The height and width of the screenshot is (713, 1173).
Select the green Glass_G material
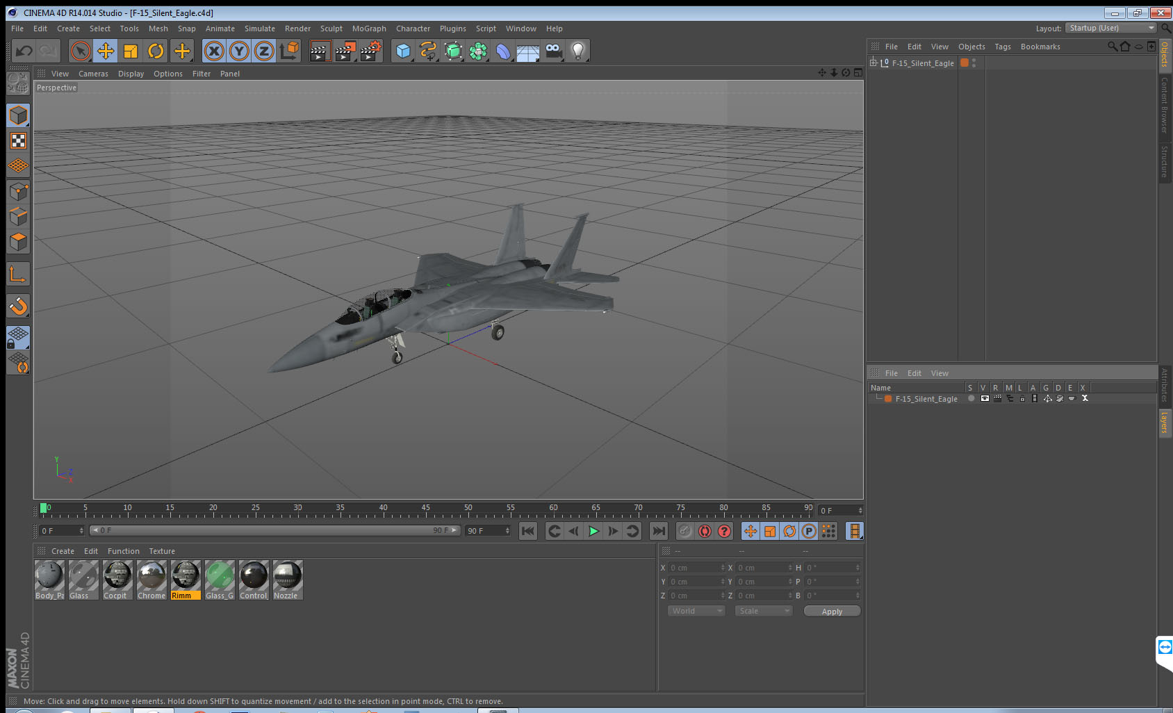click(x=220, y=580)
